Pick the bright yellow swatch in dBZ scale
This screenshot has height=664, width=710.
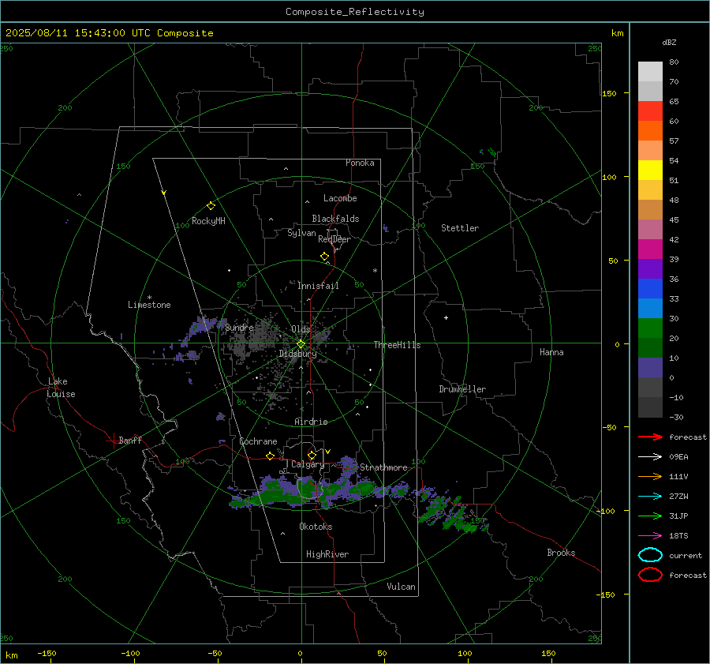pyautogui.click(x=650, y=170)
